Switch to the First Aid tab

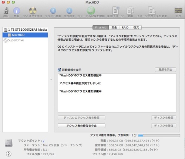[x=101, y=27]
